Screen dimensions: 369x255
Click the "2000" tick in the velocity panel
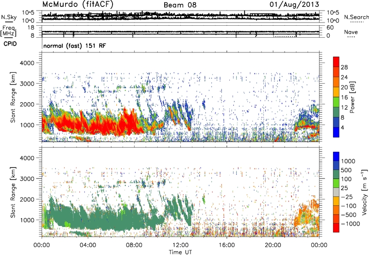coord(27,199)
